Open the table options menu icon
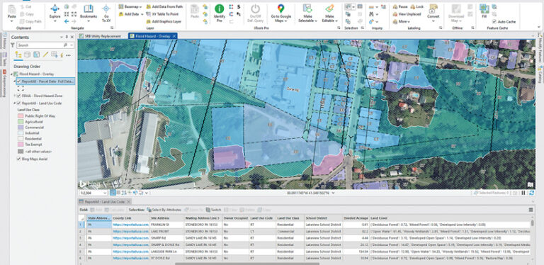The height and width of the screenshot is (265, 544). (x=531, y=210)
